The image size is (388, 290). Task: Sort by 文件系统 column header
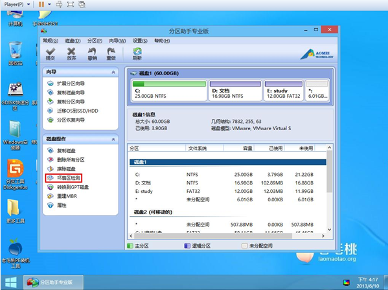(x=205, y=148)
